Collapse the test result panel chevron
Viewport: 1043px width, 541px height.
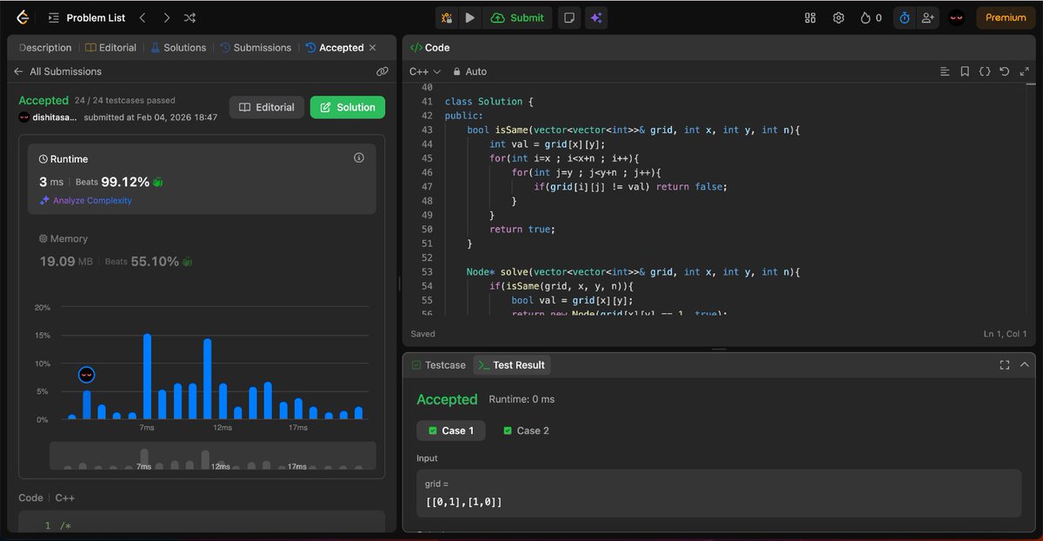tap(1025, 365)
